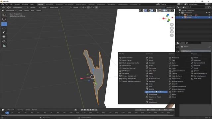This screenshot has width=212, height=119.
Task: Click the zoom viewport gizmo button
Action: point(172,24)
